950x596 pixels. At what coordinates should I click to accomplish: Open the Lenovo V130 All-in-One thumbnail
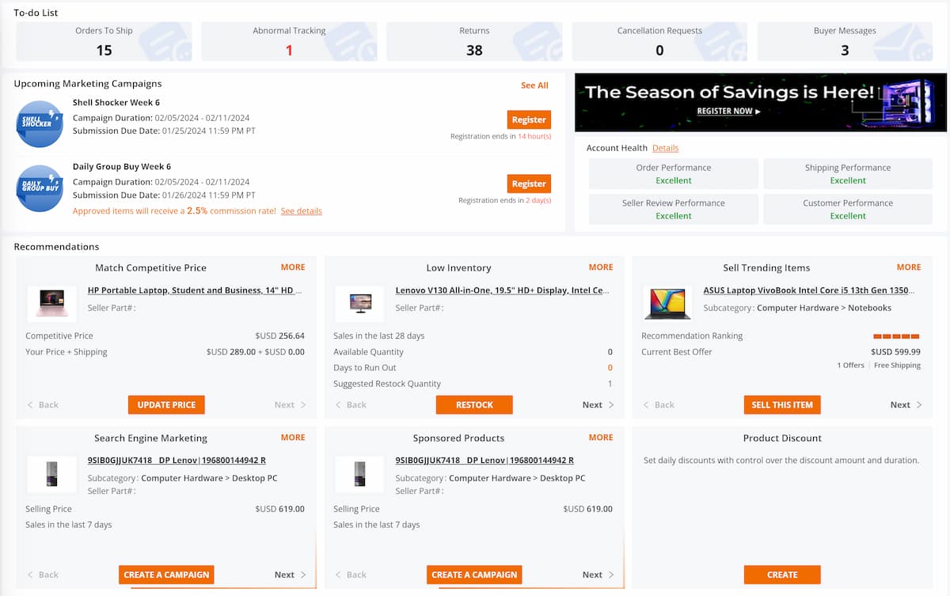point(360,302)
